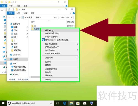Click the back arrow in 文档 window
The image size is (138, 106).
click(9, 17)
